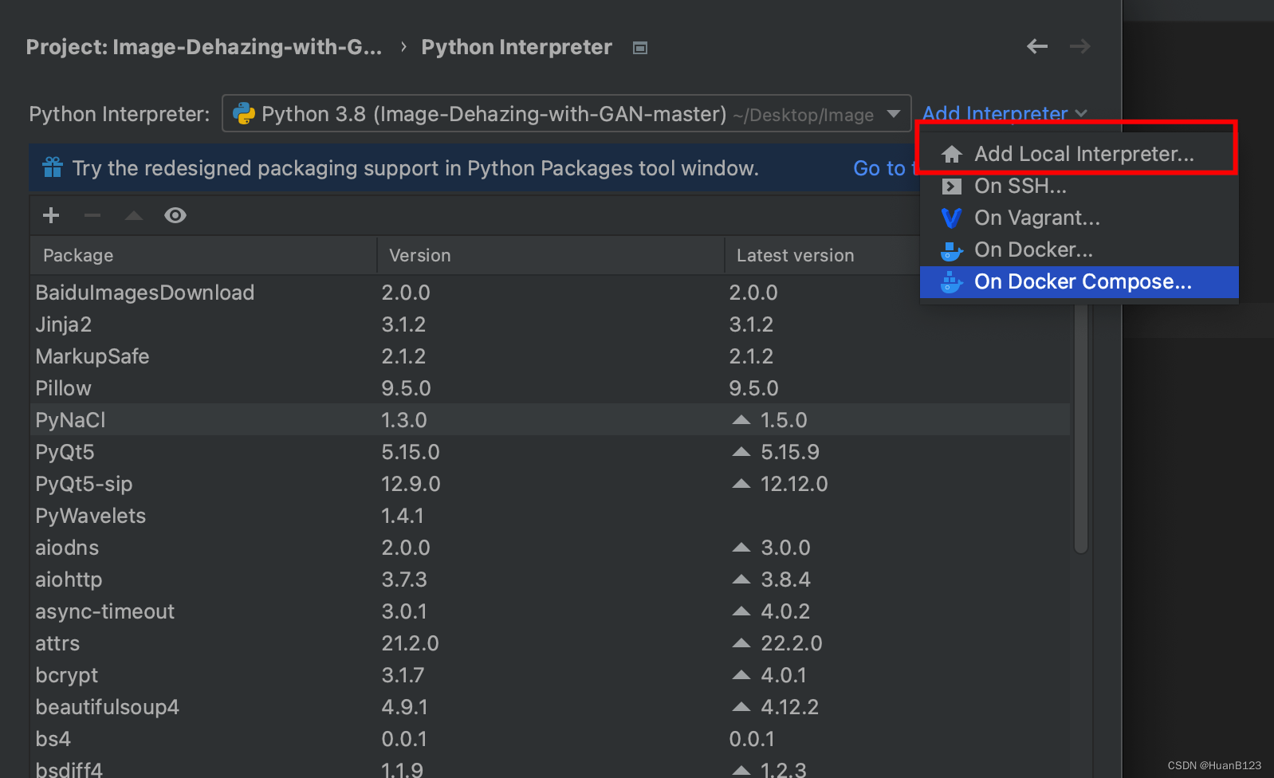The height and width of the screenshot is (778, 1274).
Task: Click the Project breadcrumb Image-Dehazing-with-G...
Action: point(204,47)
